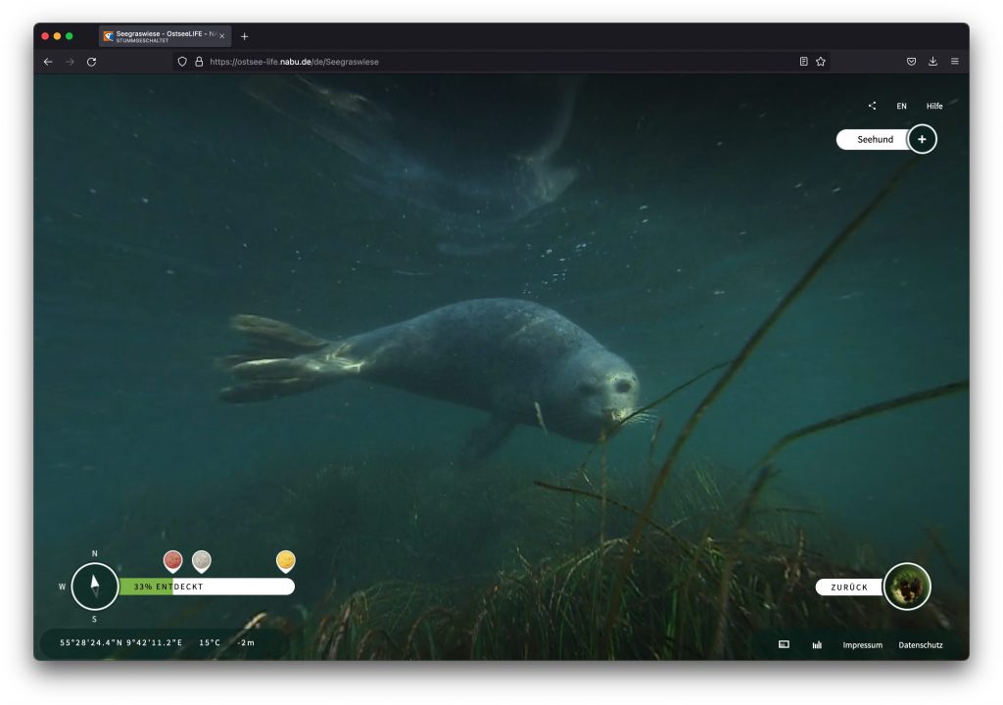This screenshot has height=705, width=1003.
Task: Open the Hilfe help link
Action: 933,106
